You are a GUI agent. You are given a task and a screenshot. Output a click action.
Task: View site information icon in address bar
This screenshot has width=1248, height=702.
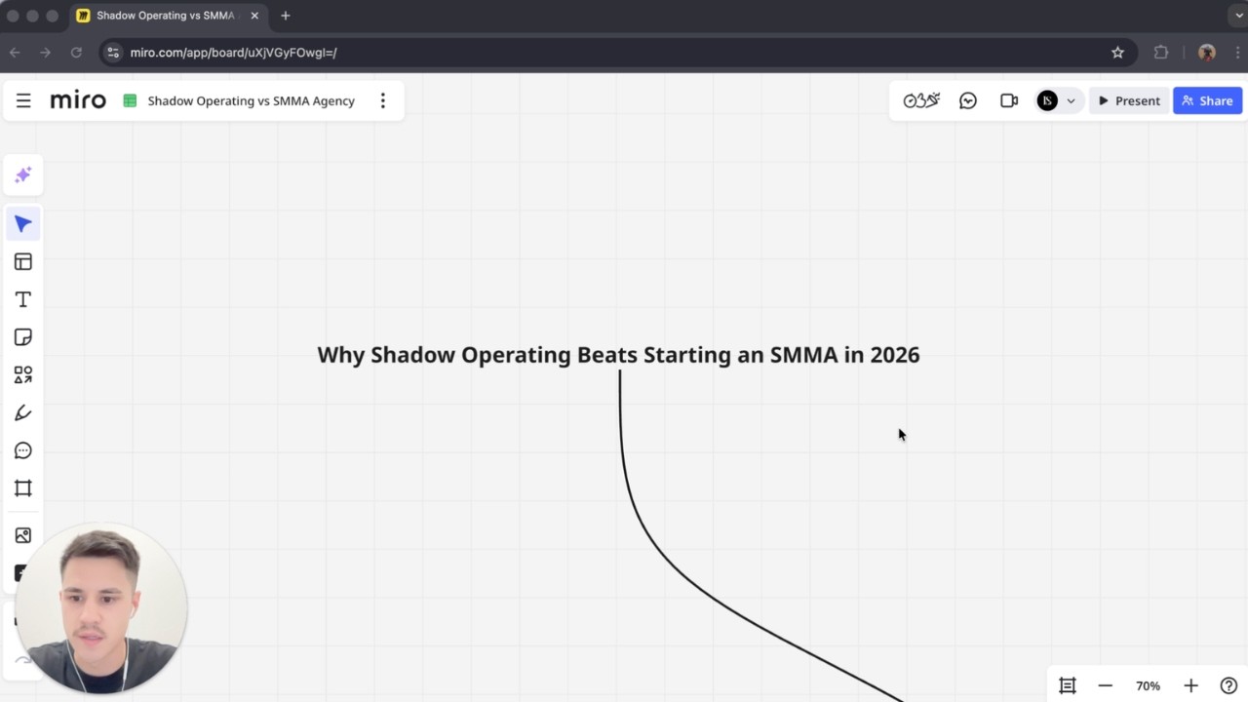113,53
